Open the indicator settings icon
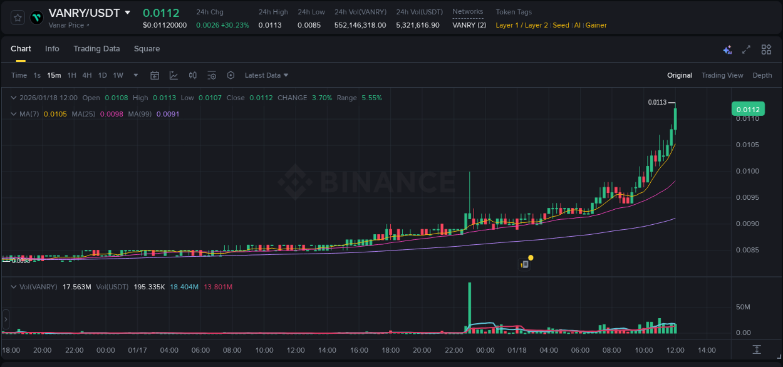The height and width of the screenshot is (367, 783). (x=212, y=75)
